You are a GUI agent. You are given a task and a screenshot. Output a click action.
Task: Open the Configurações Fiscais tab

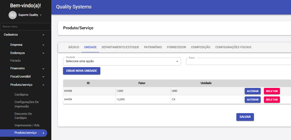pyautogui.click(x=233, y=47)
